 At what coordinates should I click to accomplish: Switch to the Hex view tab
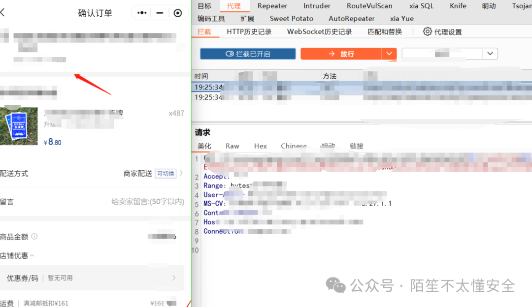click(260, 146)
